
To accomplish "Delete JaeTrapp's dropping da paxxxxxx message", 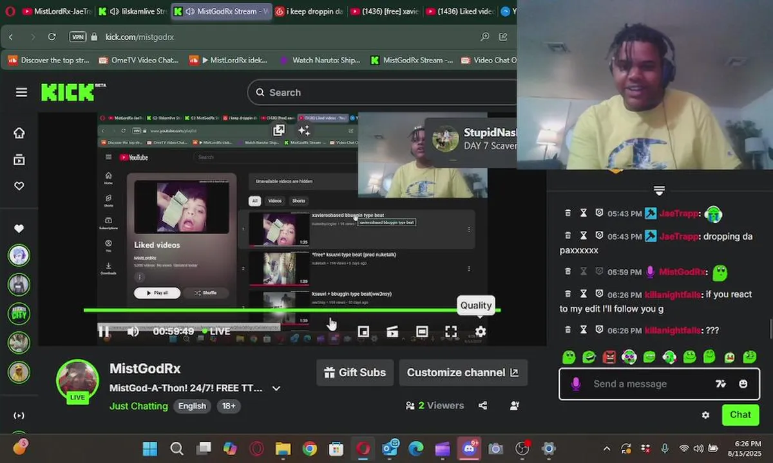I will (x=568, y=236).
